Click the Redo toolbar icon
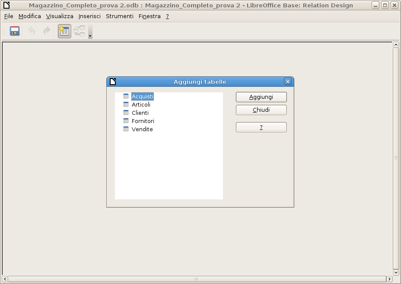The height and width of the screenshot is (284, 401). coord(46,31)
